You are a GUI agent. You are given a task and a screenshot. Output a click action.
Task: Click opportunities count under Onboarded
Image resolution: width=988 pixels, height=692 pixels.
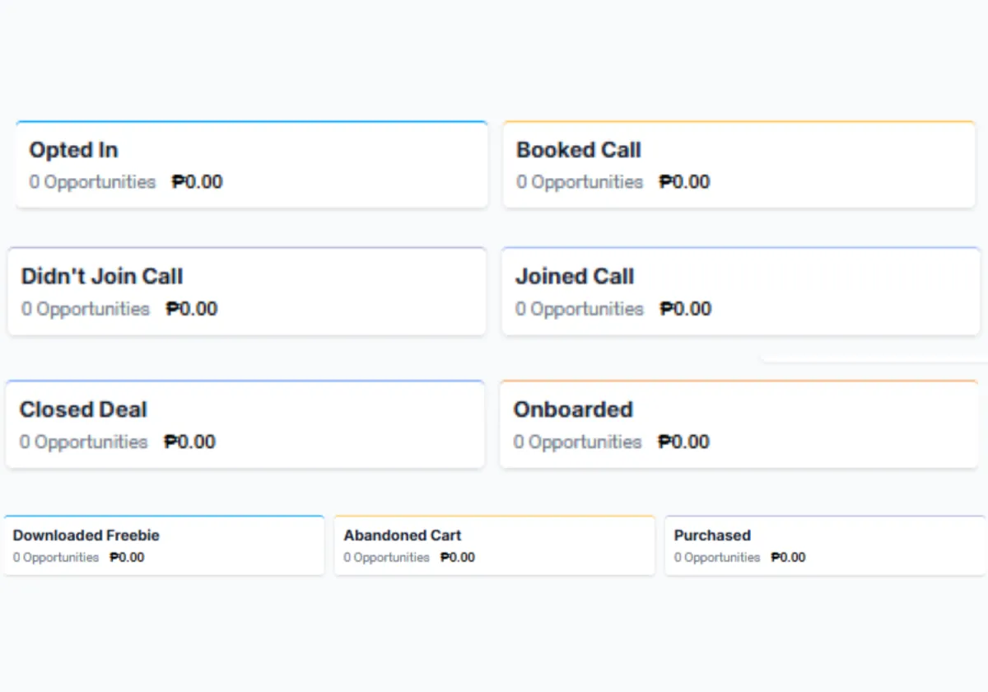point(577,442)
